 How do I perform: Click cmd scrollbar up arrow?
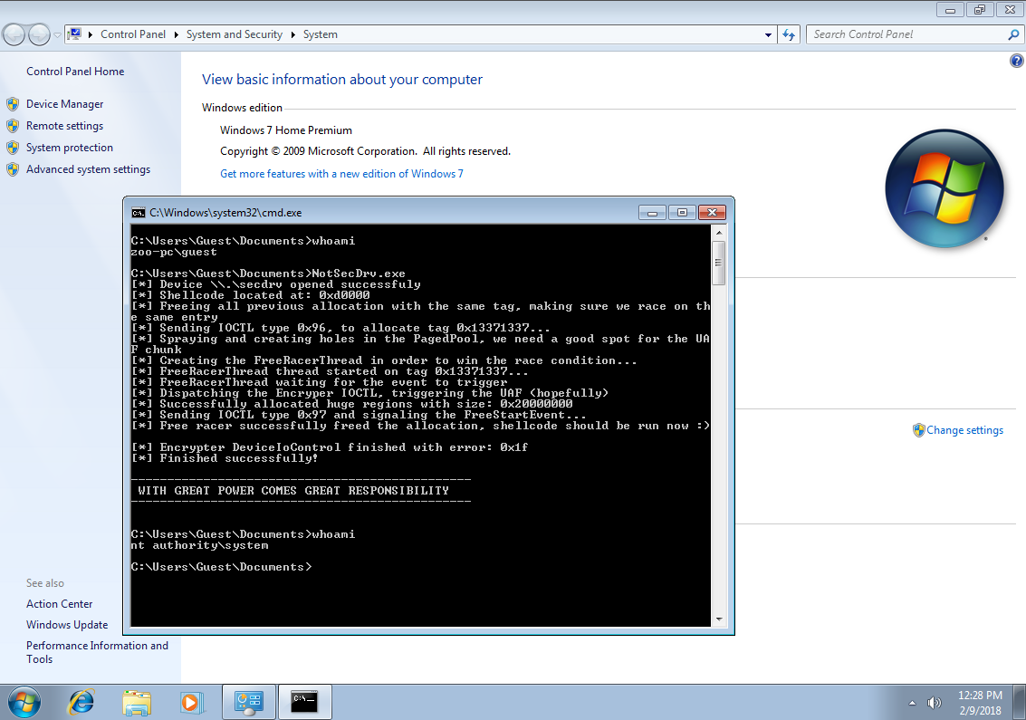point(718,233)
